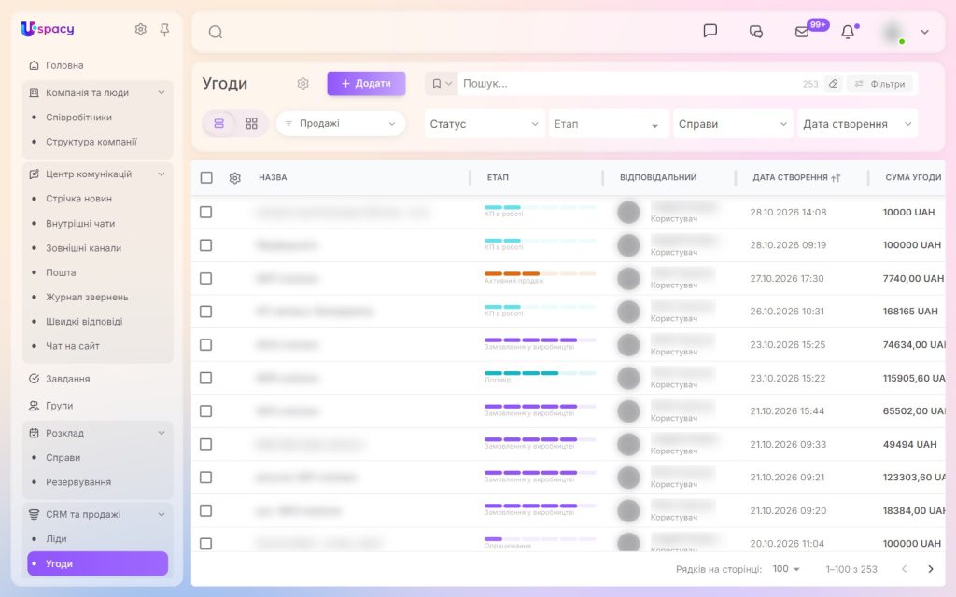Viewport: 956px width, 597px height.
Task: Change rows per page 100 dropdown
Action: pyautogui.click(x=786, y=569)
